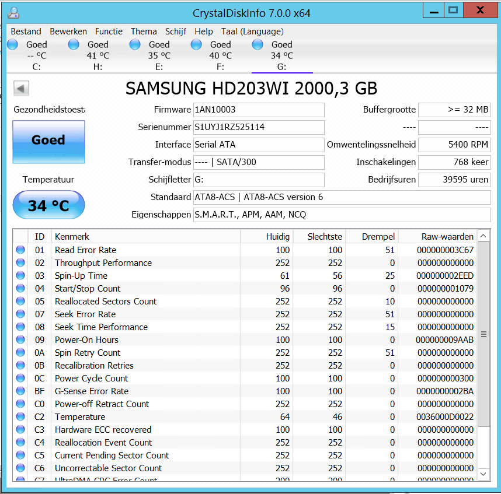Click the SAMSUNG HD203WI 2000,3 GB title
This screenshot has width=501, height=494.
252,89
